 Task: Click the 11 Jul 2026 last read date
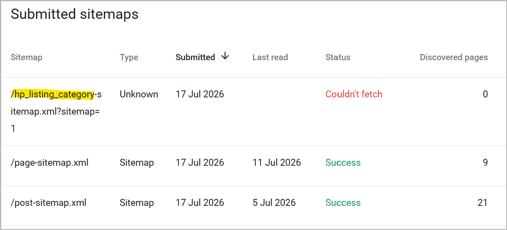[x=277, y=162]
